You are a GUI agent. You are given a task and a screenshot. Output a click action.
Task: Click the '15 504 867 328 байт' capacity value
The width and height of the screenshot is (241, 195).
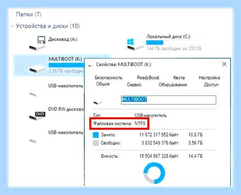coord(159,156)
